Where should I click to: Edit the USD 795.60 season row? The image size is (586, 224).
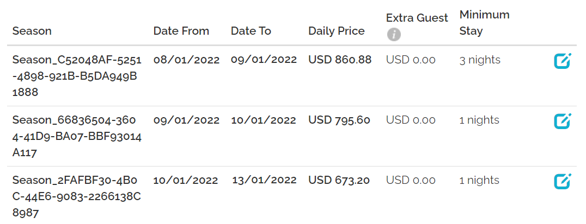(x=562, y=120)
